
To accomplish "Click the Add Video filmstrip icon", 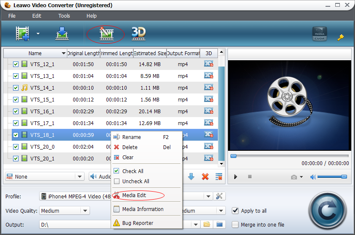I will tap(22, 34).
